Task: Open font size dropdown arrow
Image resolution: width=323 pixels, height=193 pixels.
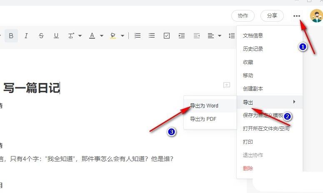Action: coord(80,36)
